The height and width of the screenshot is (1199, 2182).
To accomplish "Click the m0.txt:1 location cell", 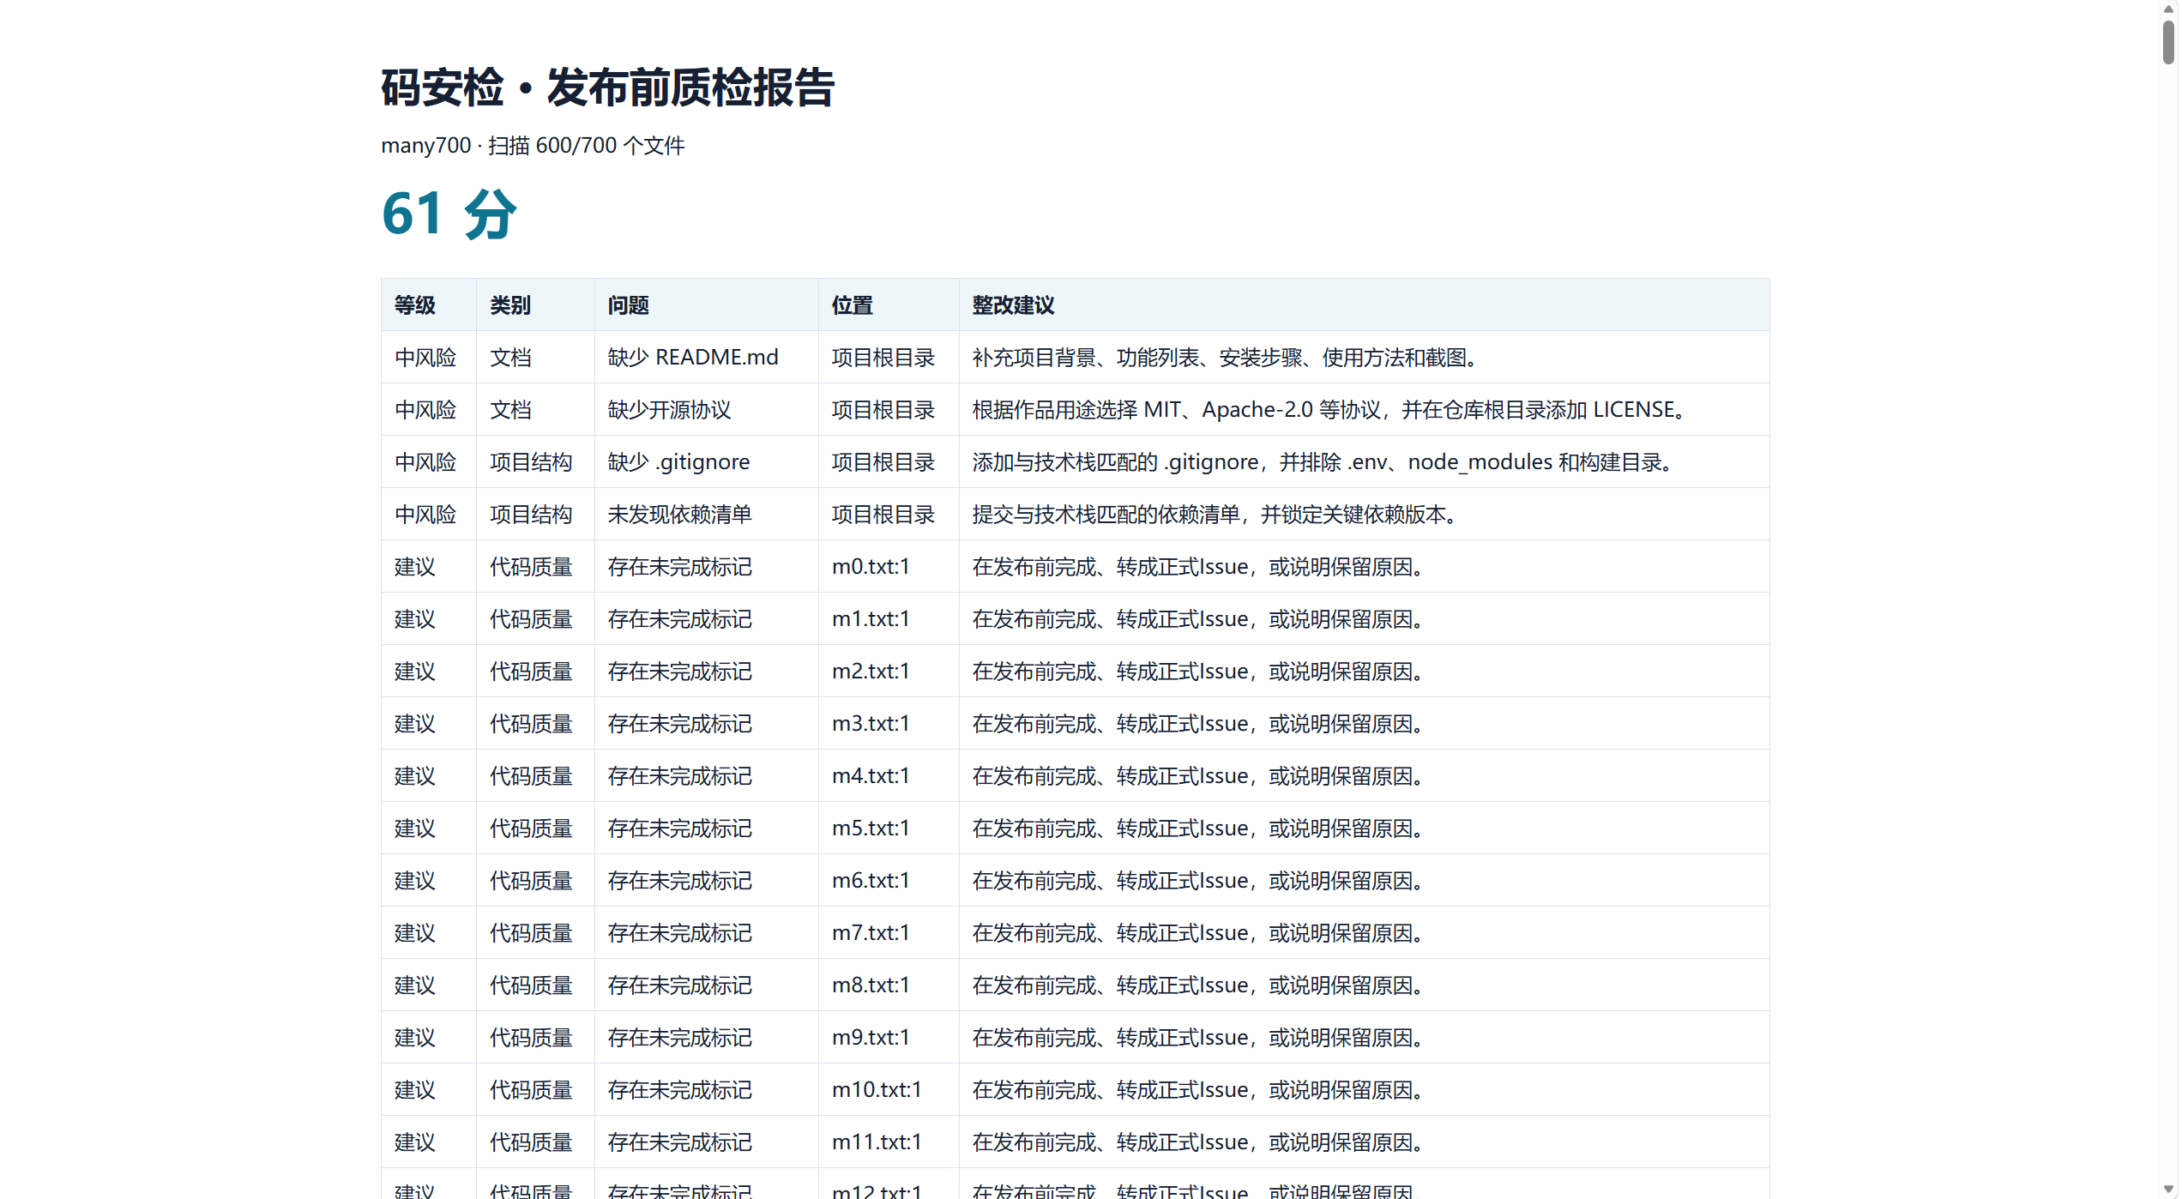I will pos(889,566).
